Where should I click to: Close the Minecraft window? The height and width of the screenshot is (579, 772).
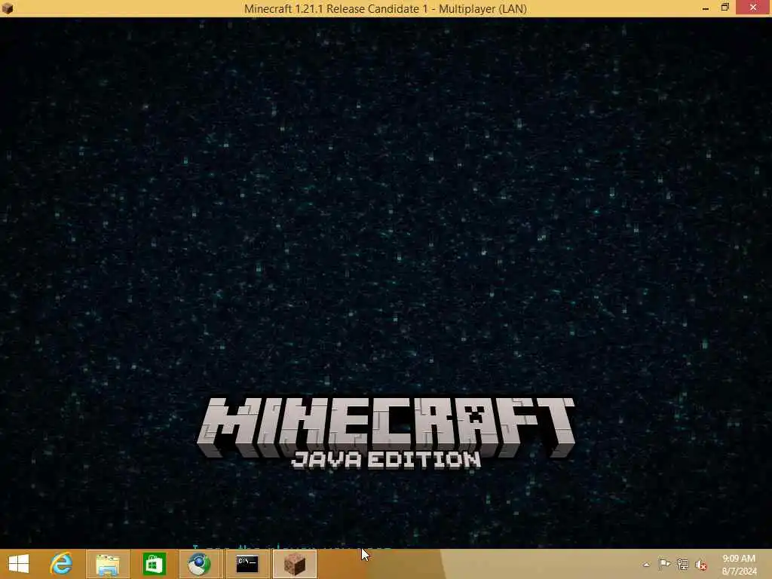coord(753,8)
